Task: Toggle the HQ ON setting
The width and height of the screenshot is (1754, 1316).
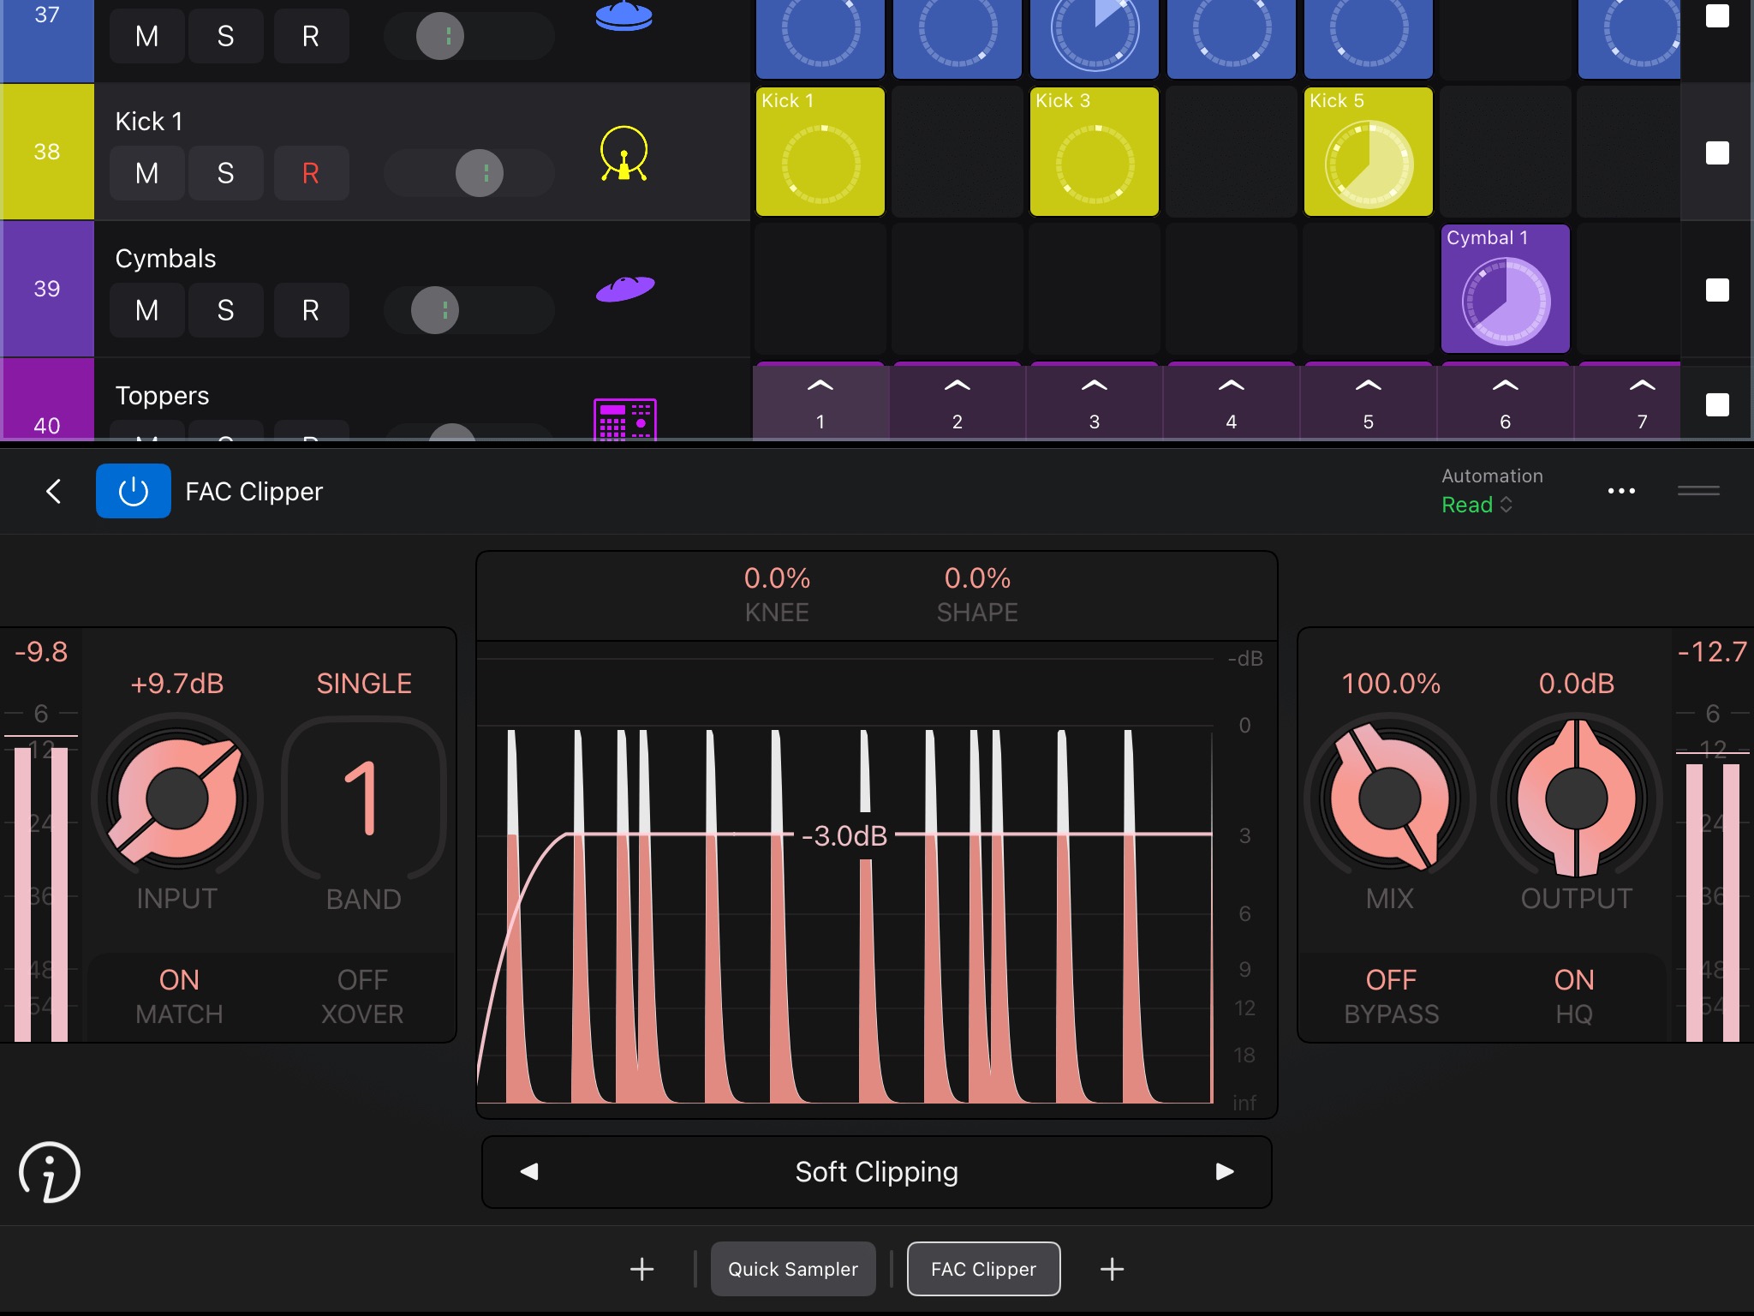Action: (1574, 996)
